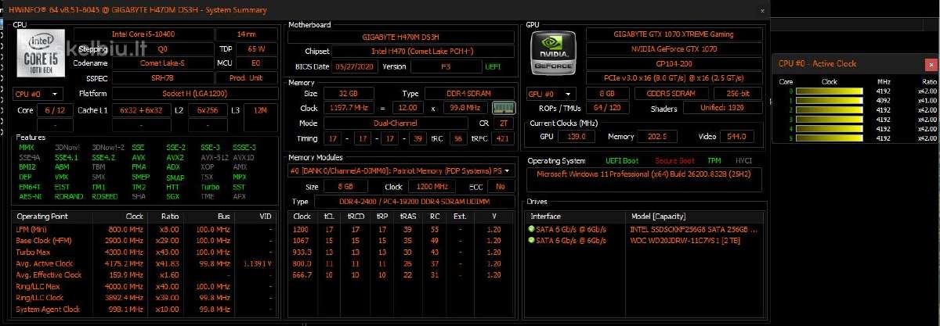Click the GP104-200 GPU codename field
The height and width of the screenshot is (326, 940).
[674, 64]
